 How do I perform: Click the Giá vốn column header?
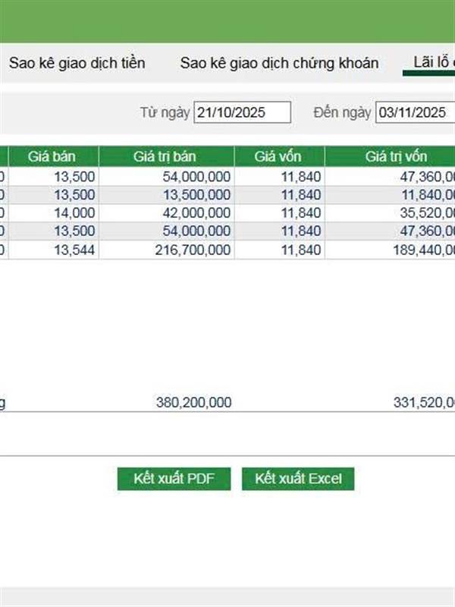tap(278, 157)
